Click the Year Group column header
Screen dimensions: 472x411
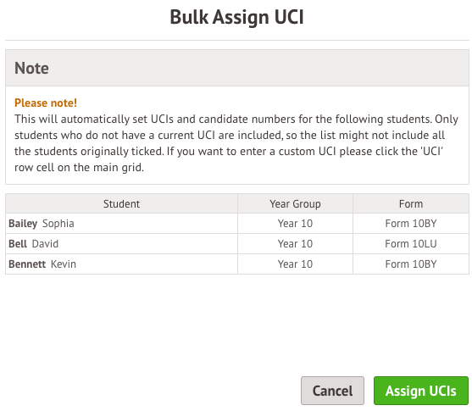pos(295,204)
